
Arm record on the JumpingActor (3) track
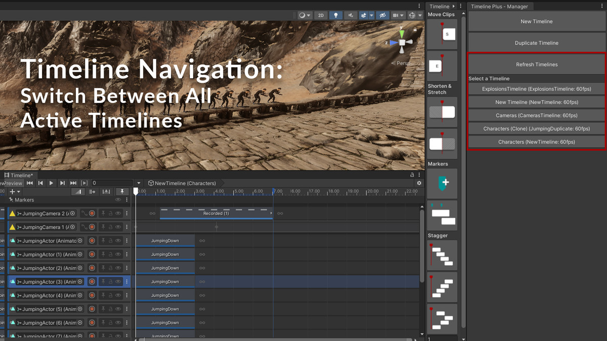(x=91, y=281)
